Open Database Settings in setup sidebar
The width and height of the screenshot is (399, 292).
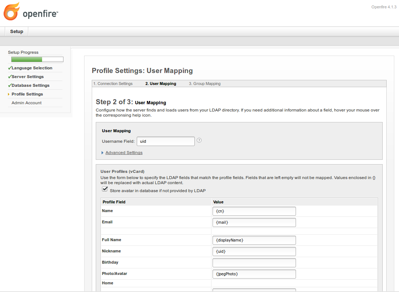pyautogui.click(x=30, y=85)
